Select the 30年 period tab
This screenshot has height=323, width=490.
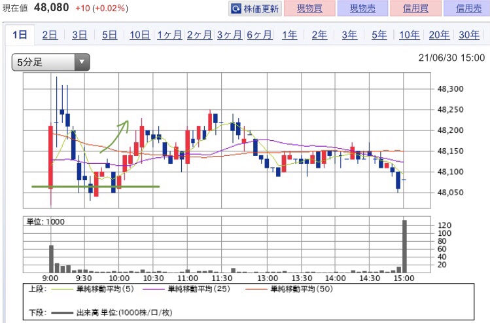tap(468, 35)
